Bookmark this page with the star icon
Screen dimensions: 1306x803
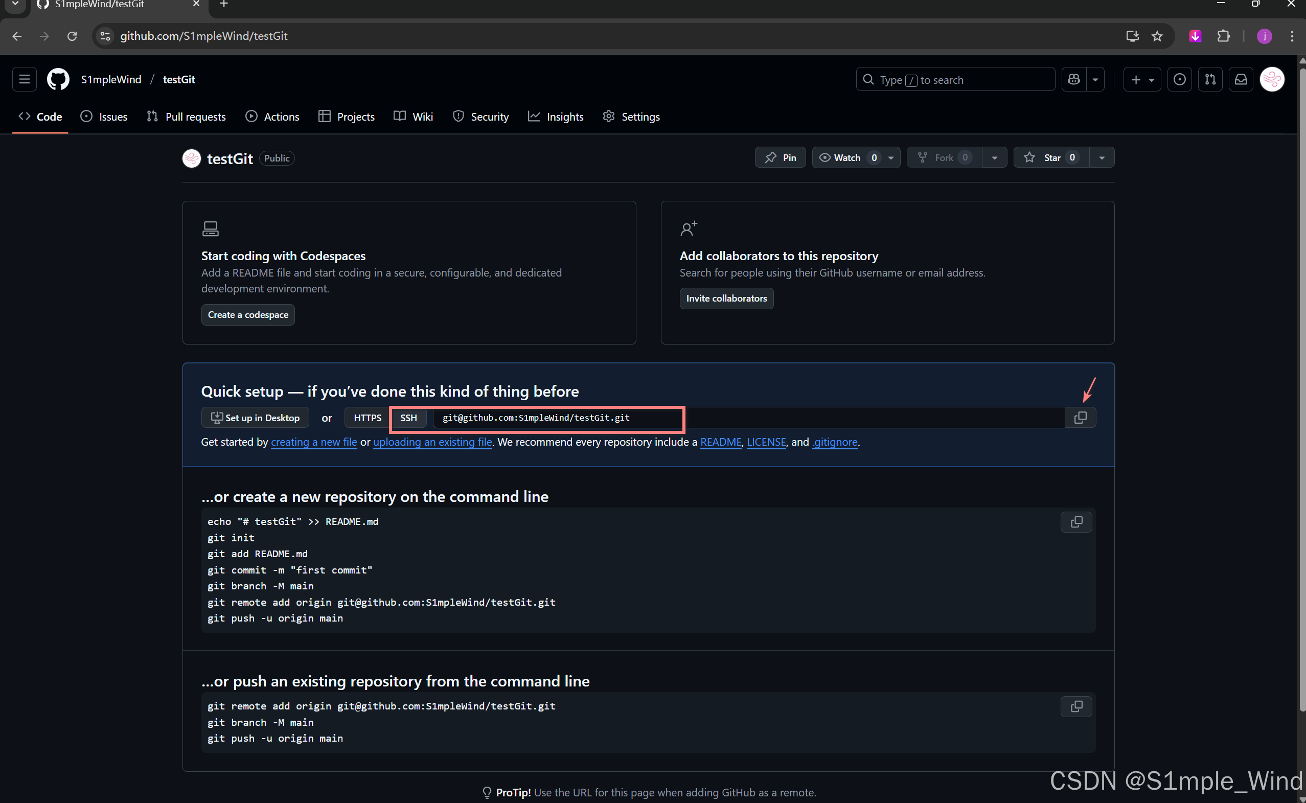point(1157,36)
